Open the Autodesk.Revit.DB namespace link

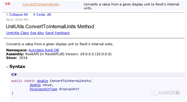44,50
